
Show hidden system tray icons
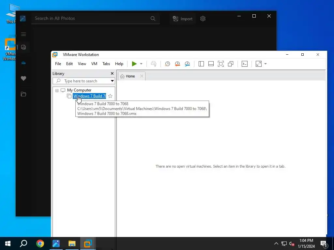[276, 243]
